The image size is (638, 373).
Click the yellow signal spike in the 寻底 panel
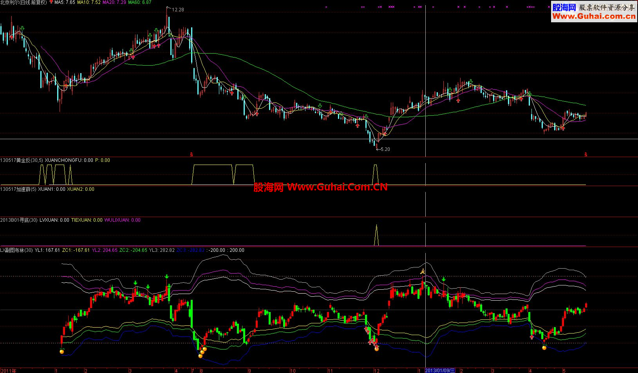pyautogui.click(x=376, y=235)
